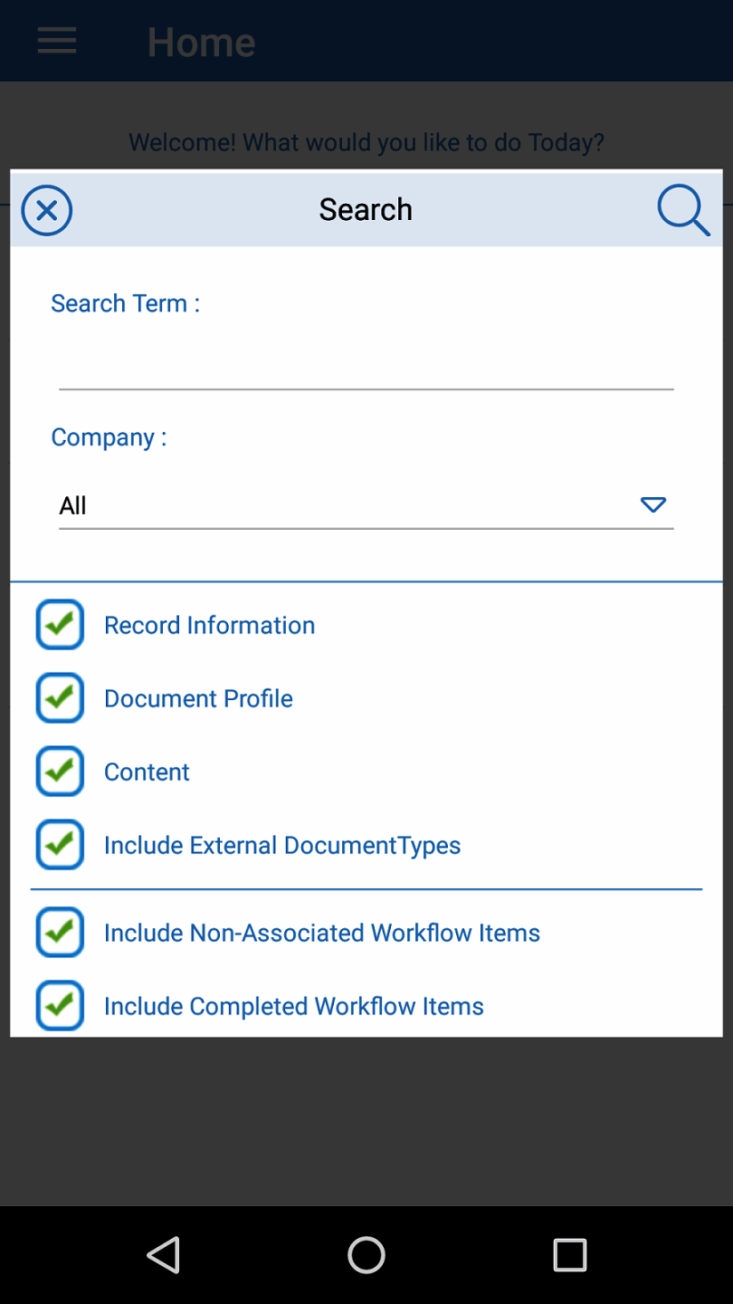Uncheck Include Completed Workflow Items
Image resolution: width=733 pixels, height=1304 pixels.
click(x=60, y=1006)
